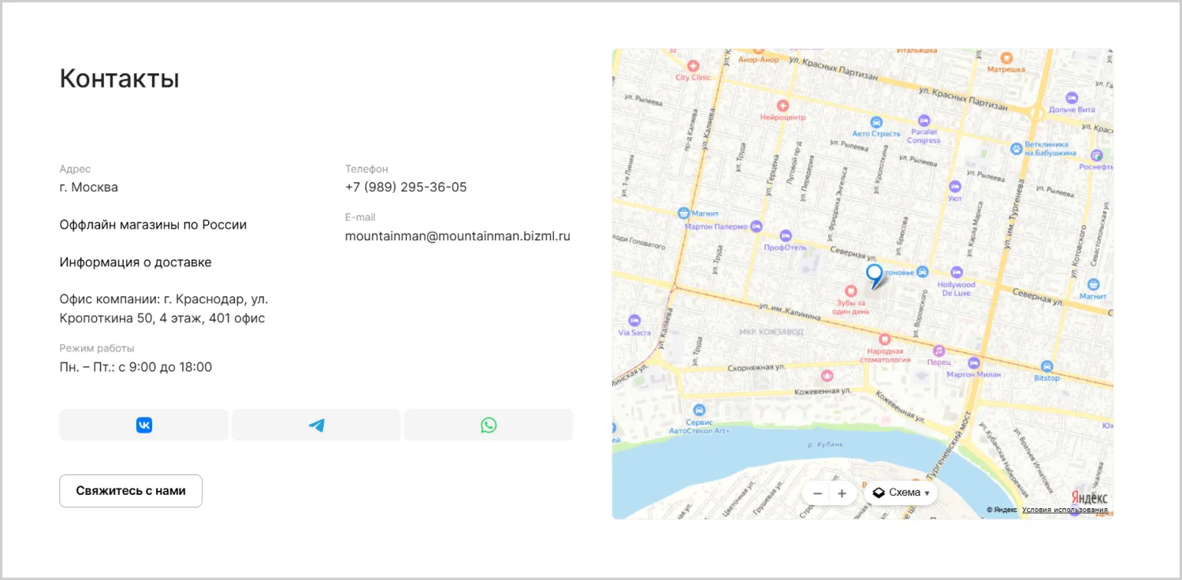Zoom in the map with plus button
This screenshot has height=580, width=1182.
pos(842,493)
